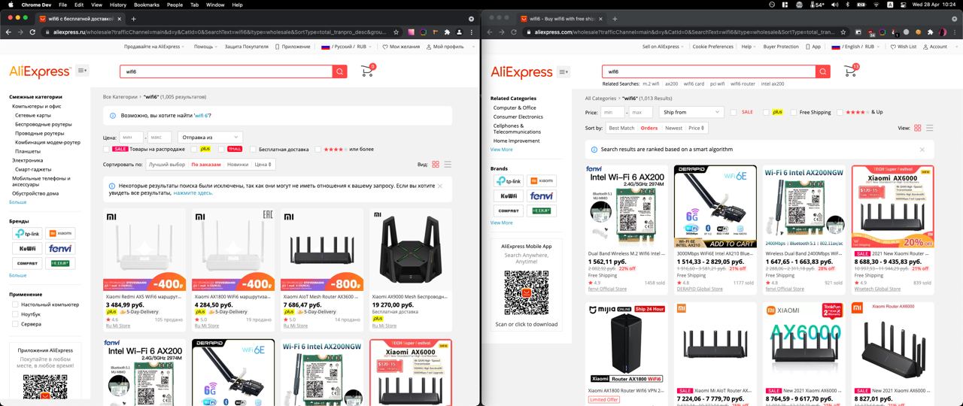The height and width of the screenshot is (406, 963).
Task: Switch to grid view in the right window
Action: [x=917, y=128]
